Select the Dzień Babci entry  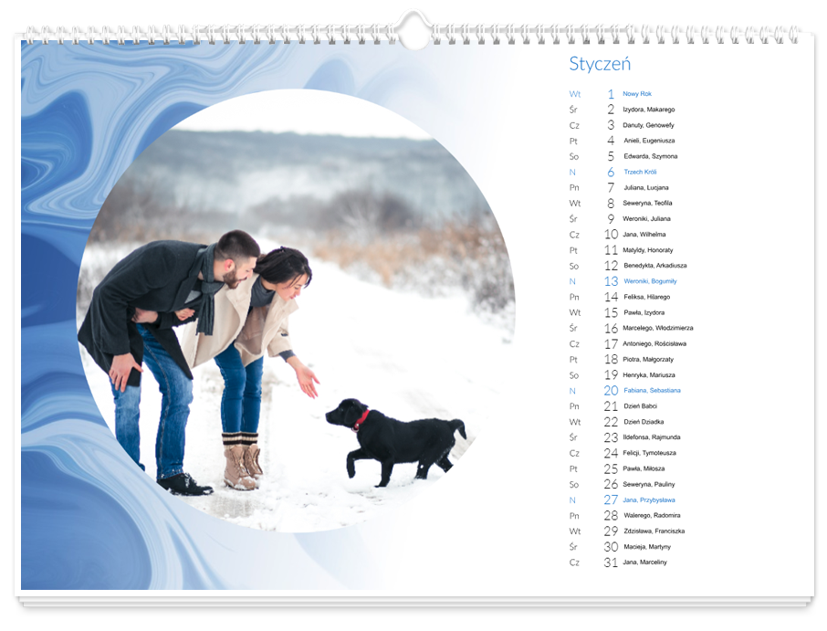click(643, 406)
